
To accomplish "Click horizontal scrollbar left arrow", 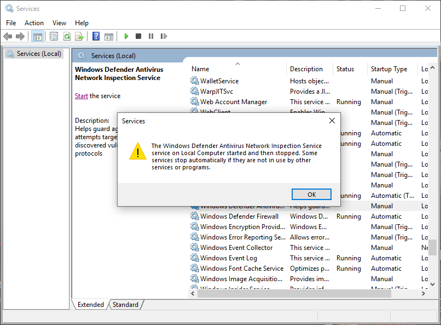I will tap(193, 293).
